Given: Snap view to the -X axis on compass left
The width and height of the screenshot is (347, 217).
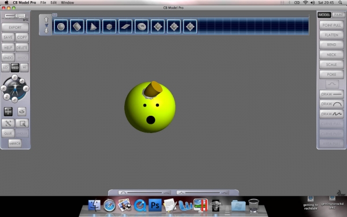Looking at the screenshot, I should click(x=3, y=89).
